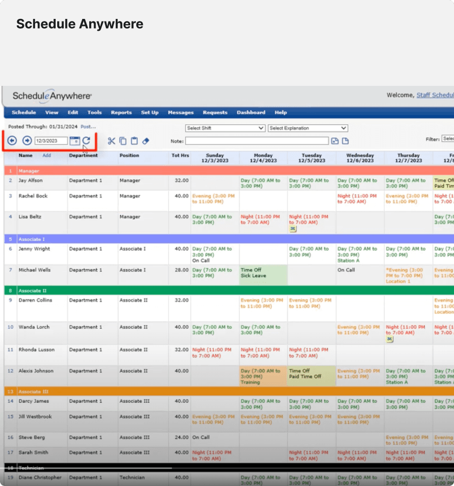This screenshot has height=486, width=454.
Task: Click the Staff Scheduler welcome link
Action: [x=435, y=95]
